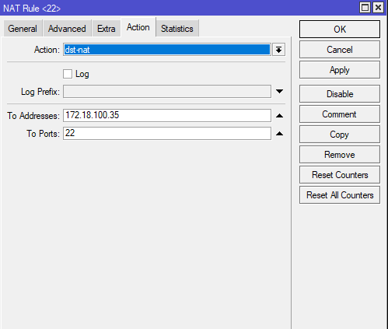Open the General tab
Viewport: 388px width, 329px height.
pyautogui.click(x=23, y=28)
